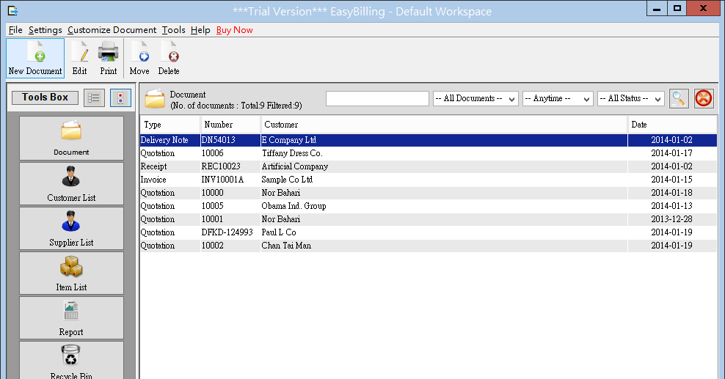The image size is (725, 379).
Task: Open the Customer List panel
Action: 71,183
